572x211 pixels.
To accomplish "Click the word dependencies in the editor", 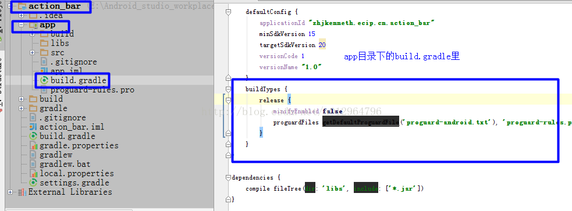I will click(253, 177).
